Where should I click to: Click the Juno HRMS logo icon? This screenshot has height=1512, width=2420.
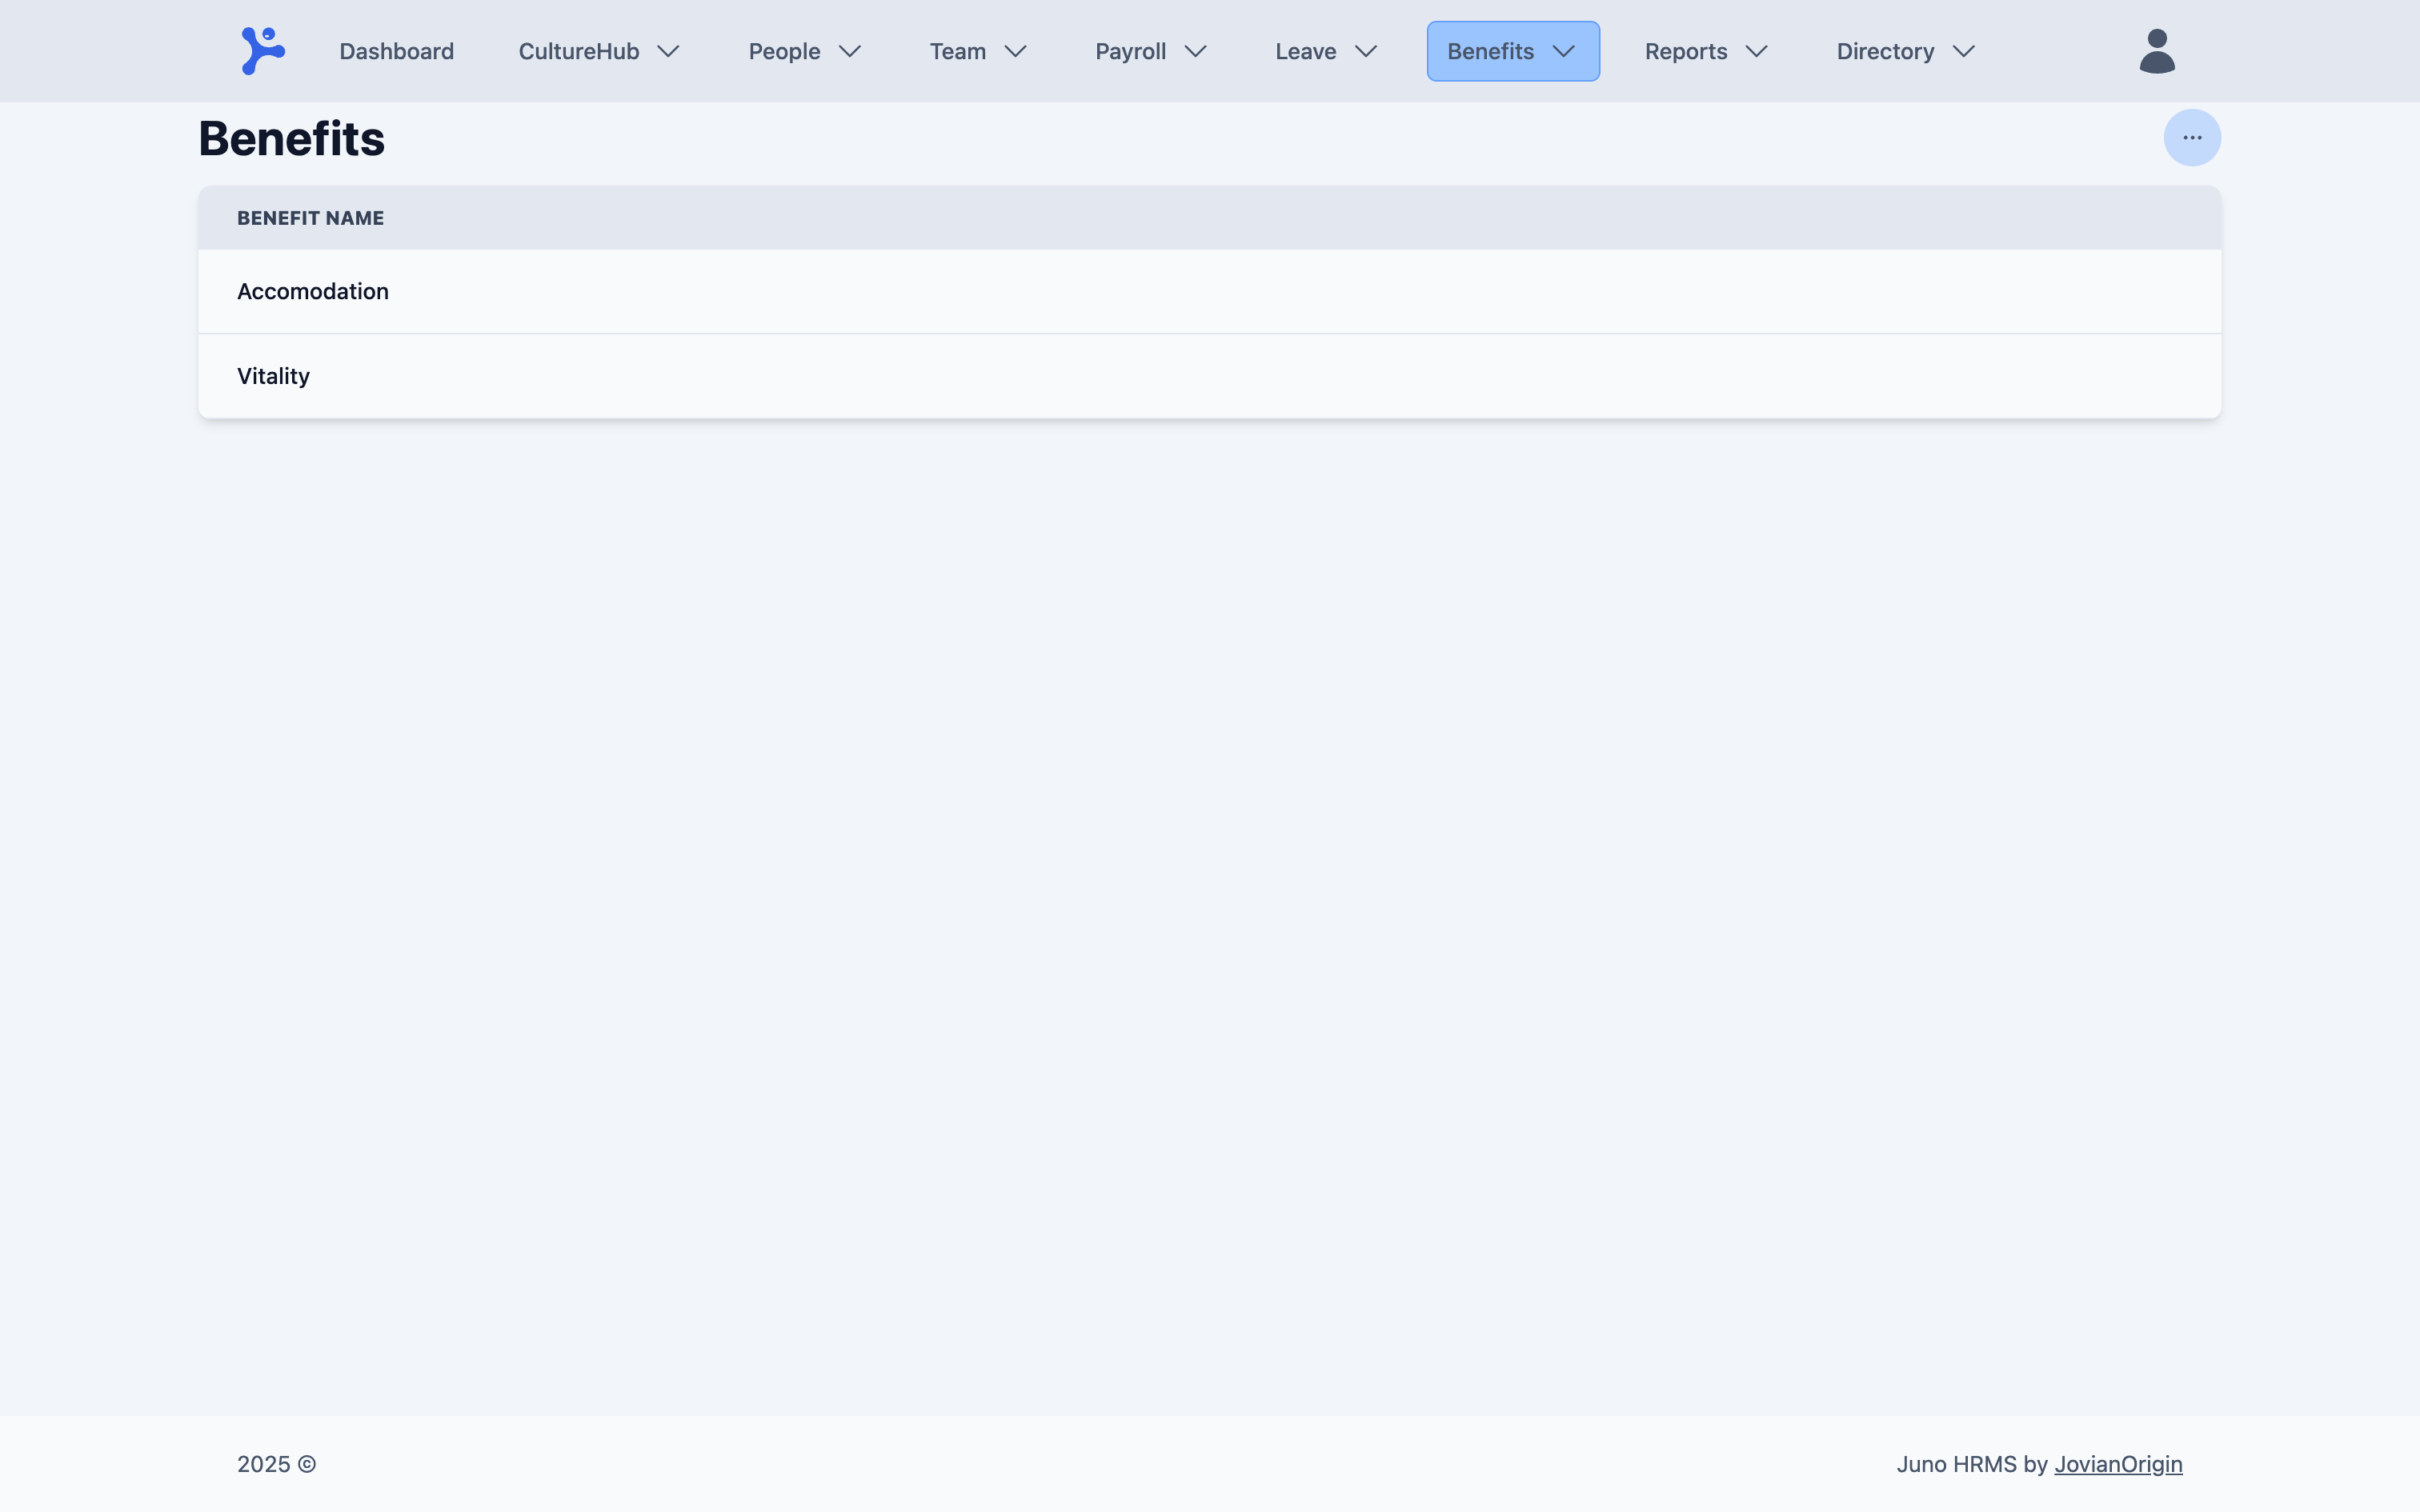pyautogui.click(x=263, y=51)
